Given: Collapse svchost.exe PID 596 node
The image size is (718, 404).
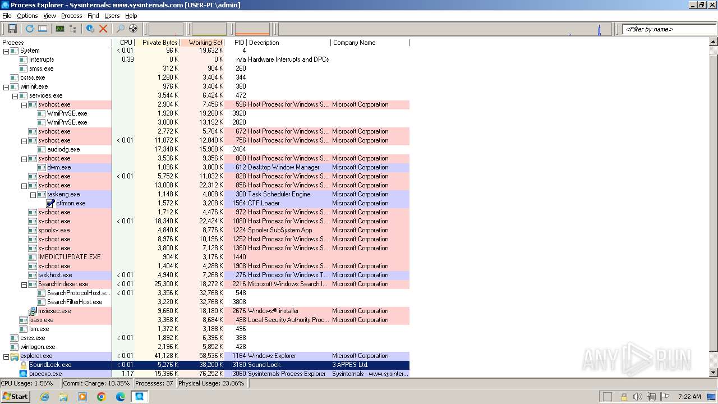Looking at the screenshot, I should tap(24, 104).
